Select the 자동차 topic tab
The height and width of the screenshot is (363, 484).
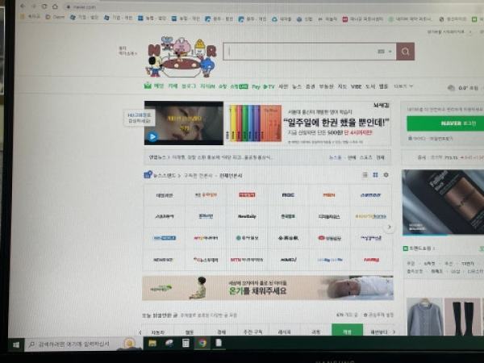(158, 332)
